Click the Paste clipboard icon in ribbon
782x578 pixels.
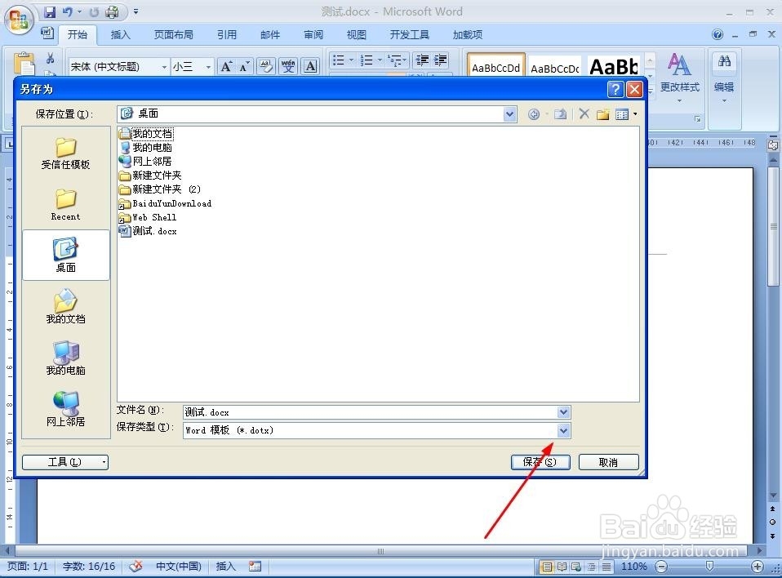click(x=24, y=64)
